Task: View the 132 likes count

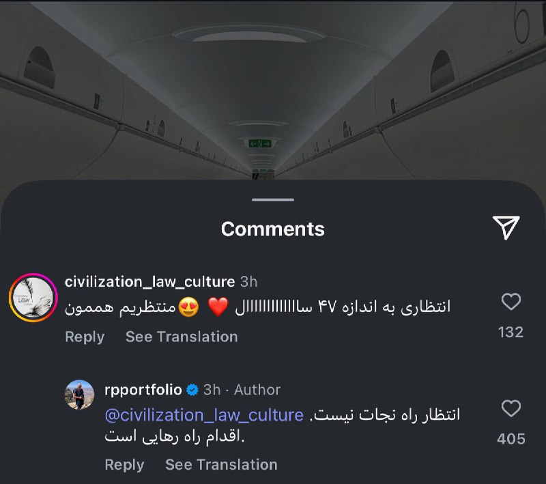Action: pyautogui.click(x=511, y=332)
